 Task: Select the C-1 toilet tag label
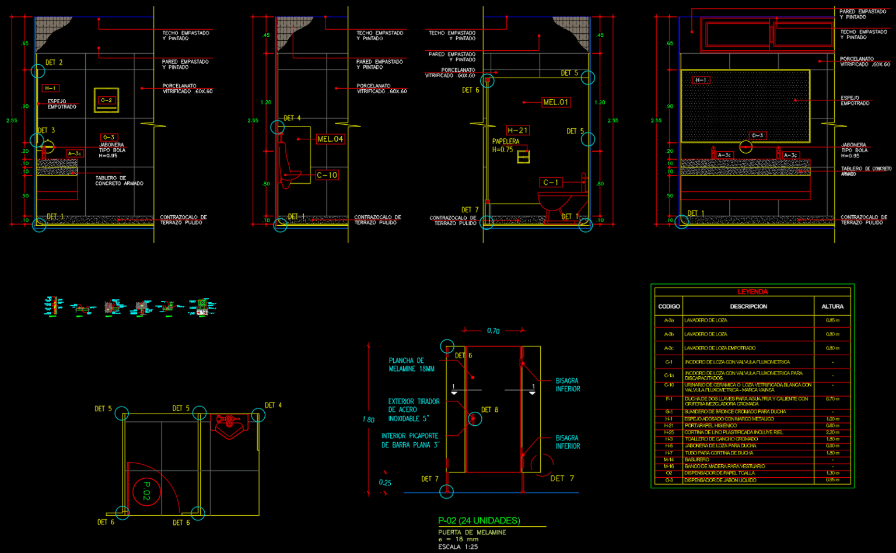pos(552,182)
